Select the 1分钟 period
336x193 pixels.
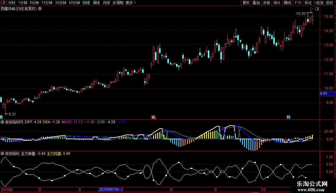[x=23, y=3]
